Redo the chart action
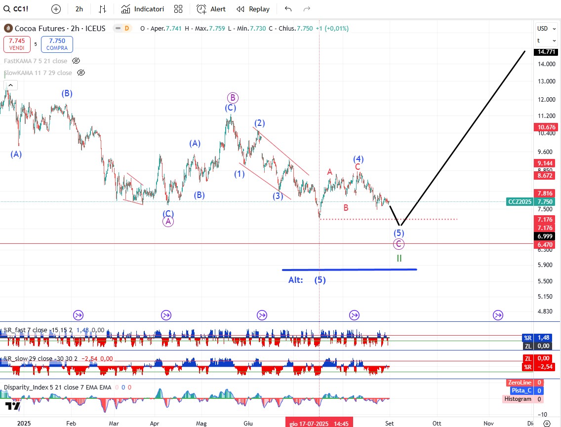The height and width of the screenshot is (427, 561). [307, 9]
